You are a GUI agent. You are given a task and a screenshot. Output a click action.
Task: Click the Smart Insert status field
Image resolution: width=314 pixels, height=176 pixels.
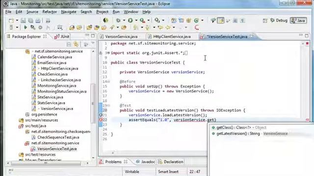tap(168, 172)
